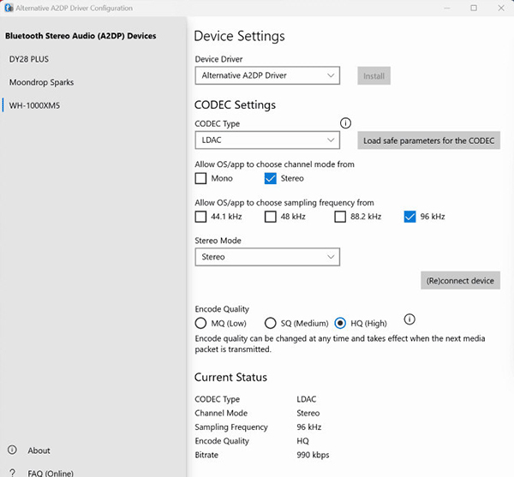Click Load safe parameters for the CODEC

[428, 141]
